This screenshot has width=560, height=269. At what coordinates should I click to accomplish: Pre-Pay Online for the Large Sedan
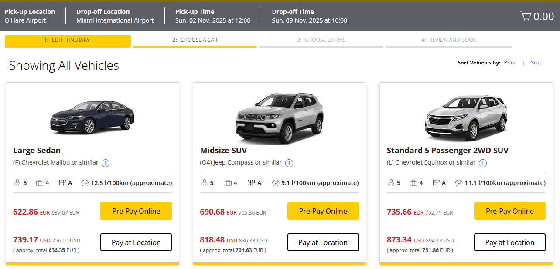(136, 211)
